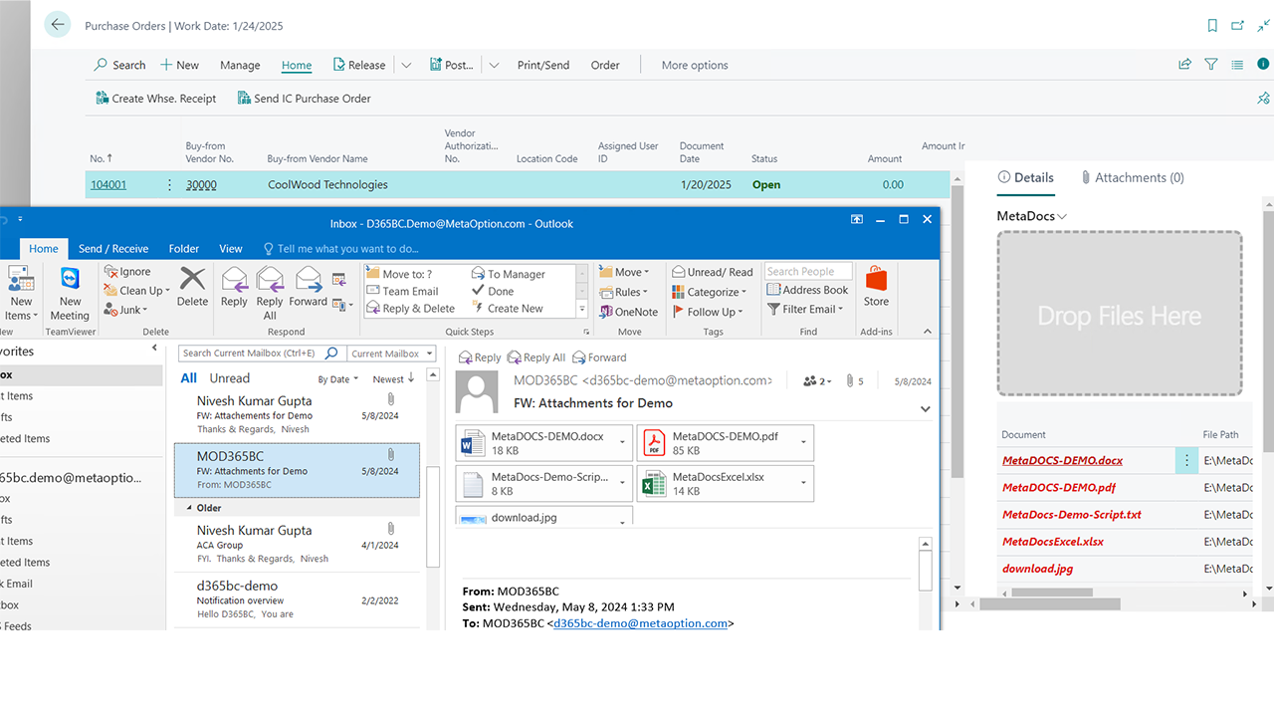Filter the message list by Unread
This screenshot has height=717, width=1274.
pyautogui.click(x=230, y=378)
